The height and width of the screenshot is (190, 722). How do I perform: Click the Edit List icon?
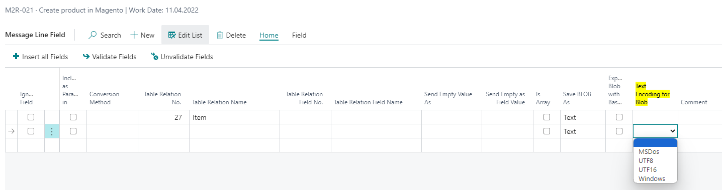[172, 35]
